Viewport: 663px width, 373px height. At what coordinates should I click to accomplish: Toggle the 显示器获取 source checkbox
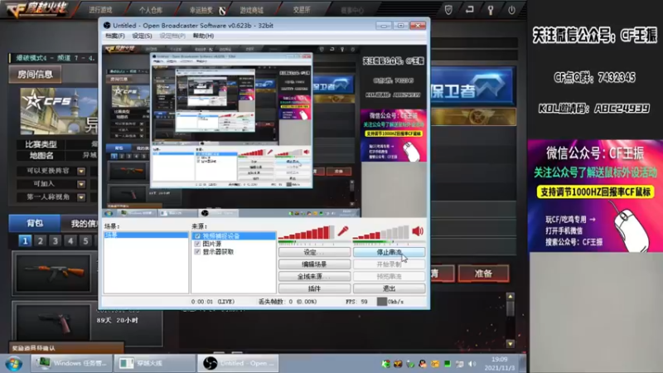197,252
